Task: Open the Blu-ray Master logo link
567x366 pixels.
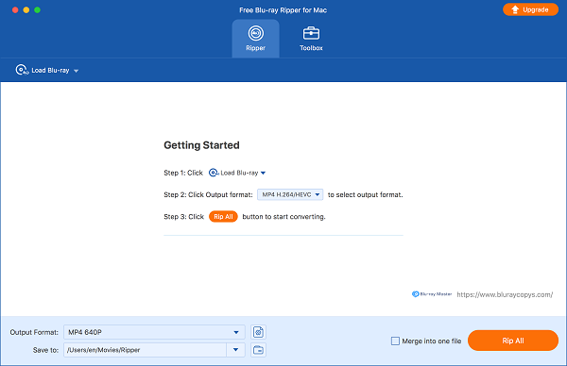Action: [x=432, y=294]
